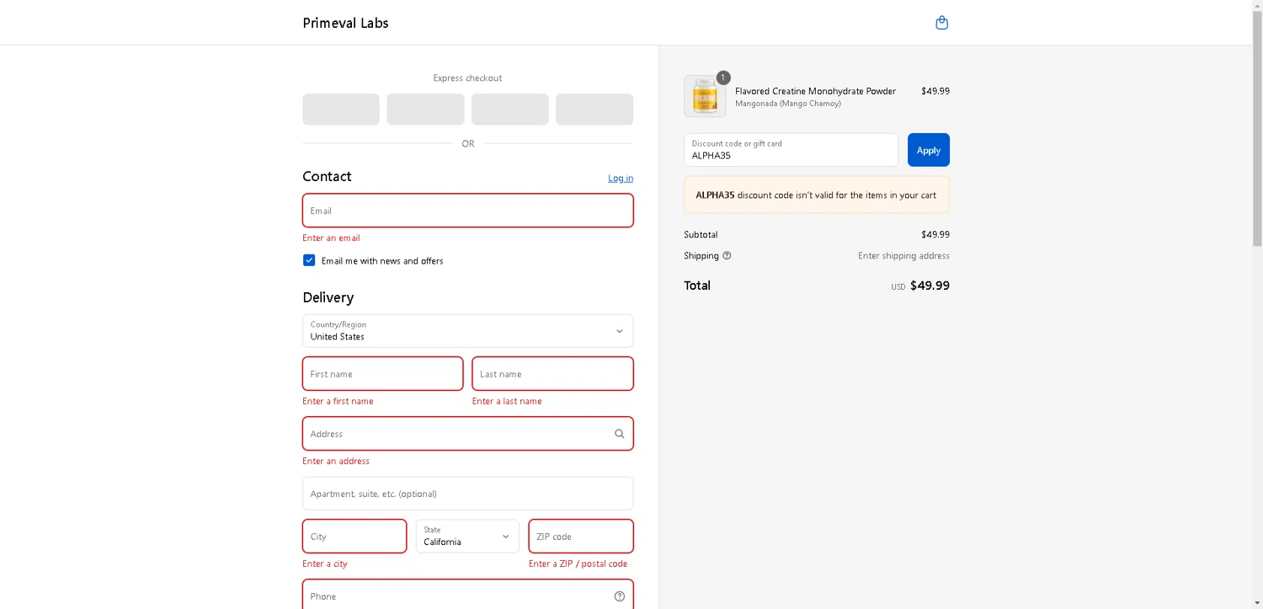Click the Enter an address error text
The image size is (1263, 609).
336,462
